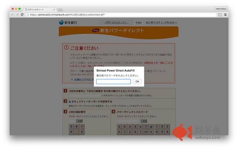Click letter g on the password keyboard
The height and width of the screenshot is (149, 238).
click(x=151, y=127)
